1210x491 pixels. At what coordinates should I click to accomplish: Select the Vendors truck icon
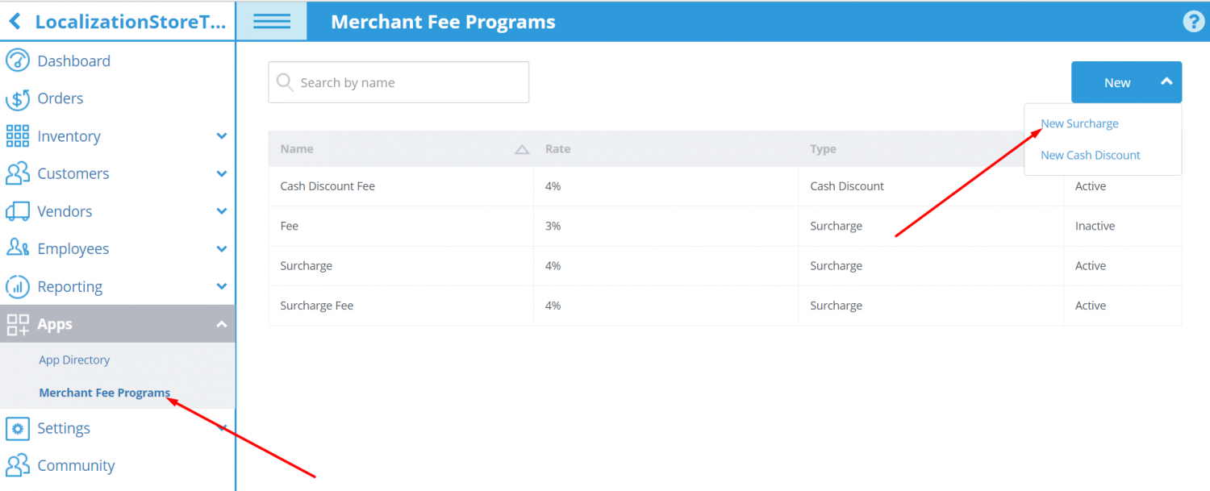(x=17, y=210)
